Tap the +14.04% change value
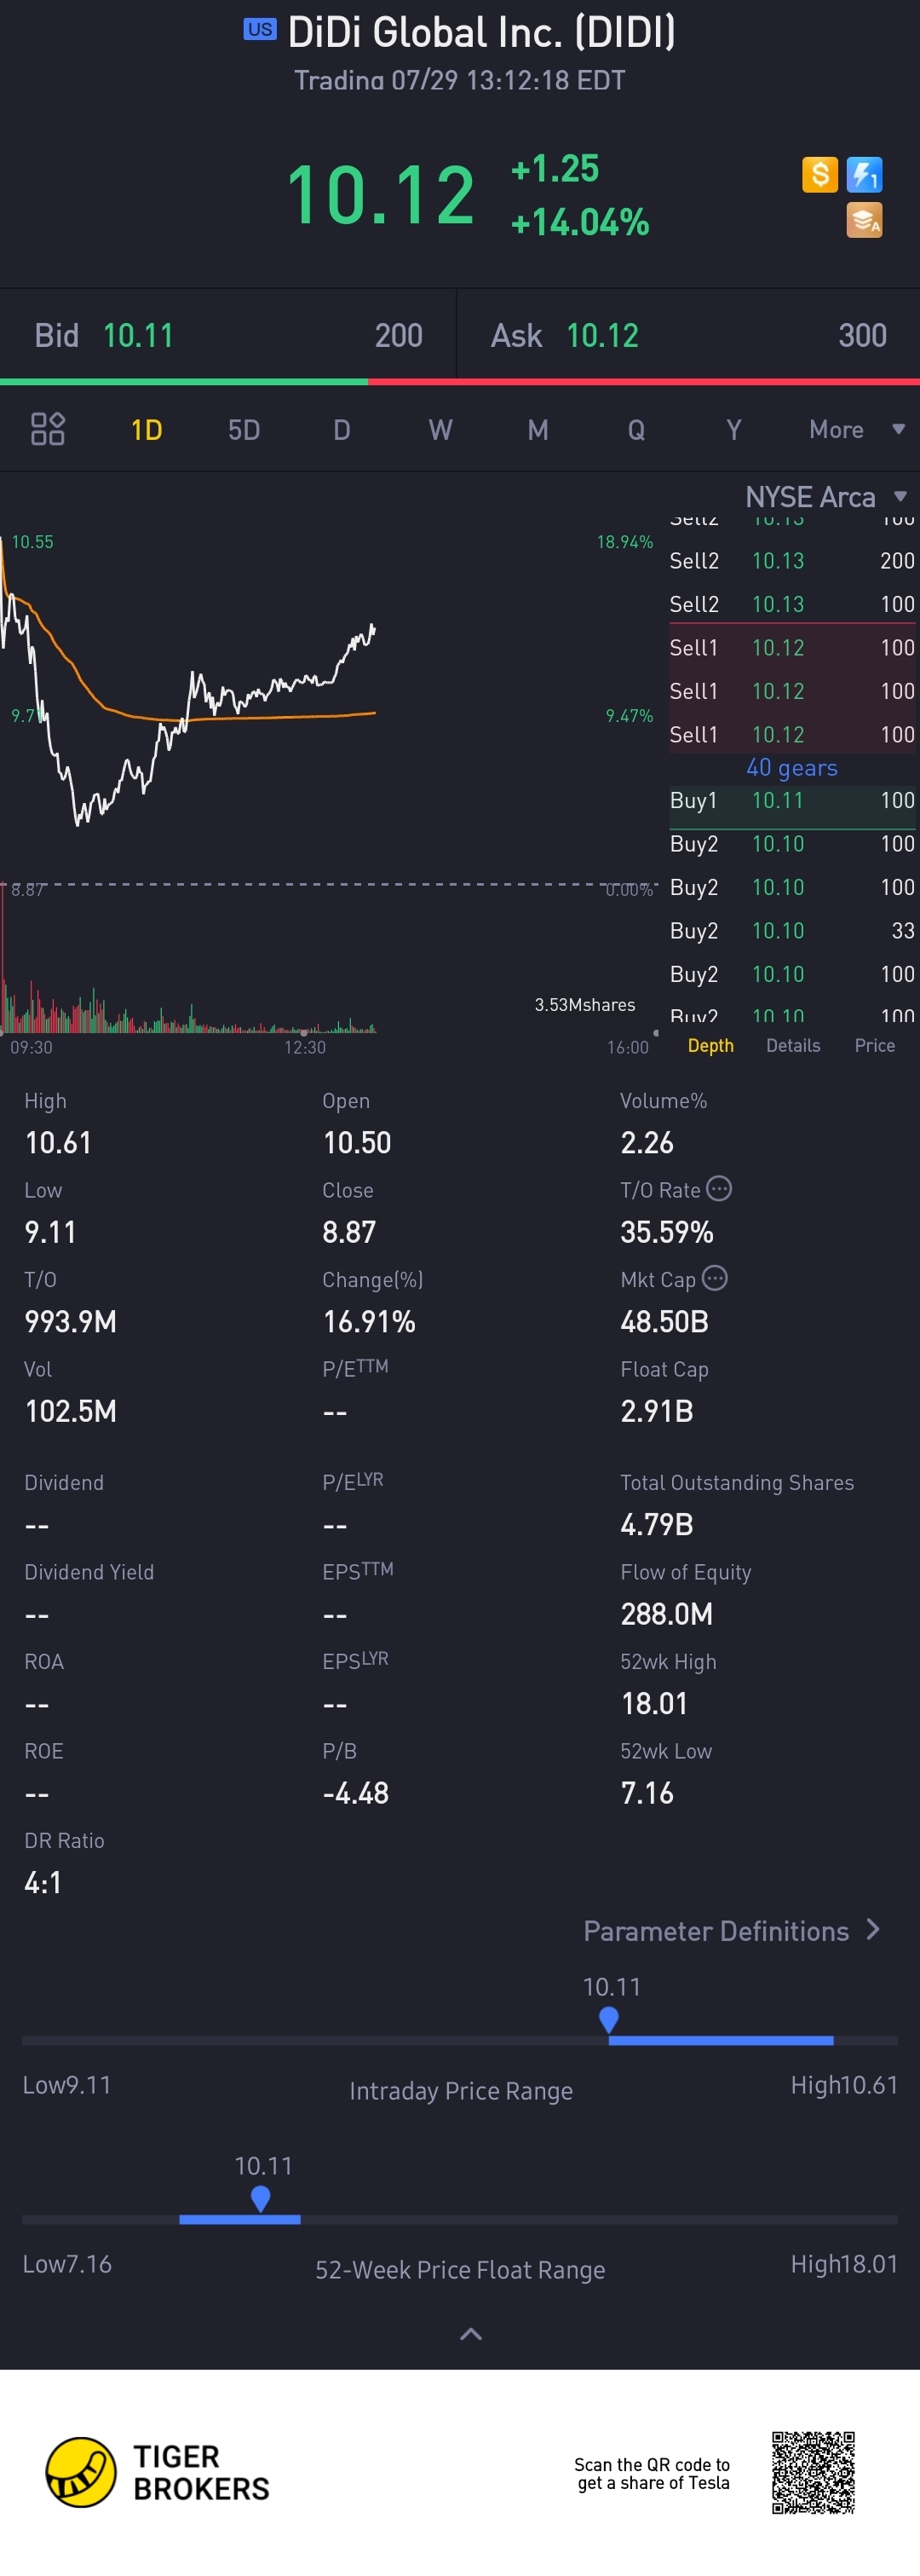920x2576 pixels. point(579,222)
